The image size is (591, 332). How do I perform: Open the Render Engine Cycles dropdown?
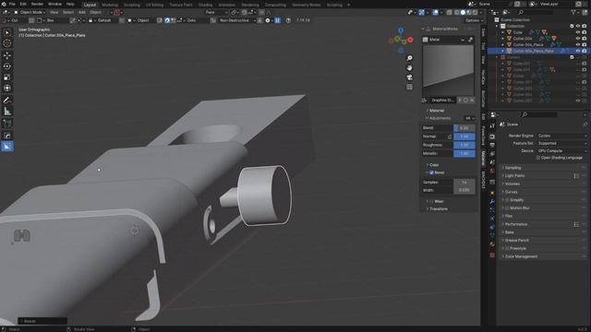(561, 136)
